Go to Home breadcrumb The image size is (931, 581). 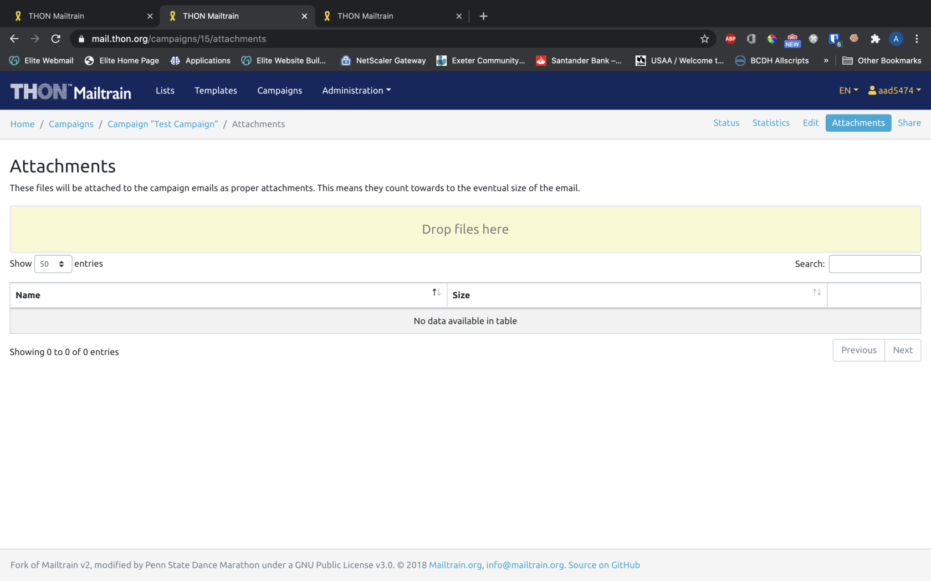tap(22, 124)
